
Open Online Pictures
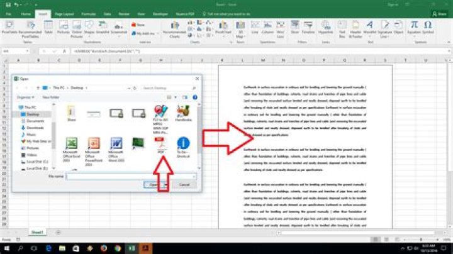(77, 29)
